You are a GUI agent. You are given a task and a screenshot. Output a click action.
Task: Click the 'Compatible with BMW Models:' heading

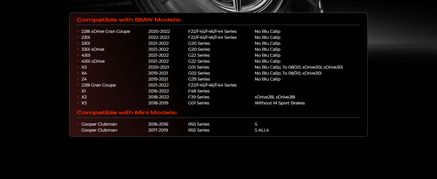129,20
